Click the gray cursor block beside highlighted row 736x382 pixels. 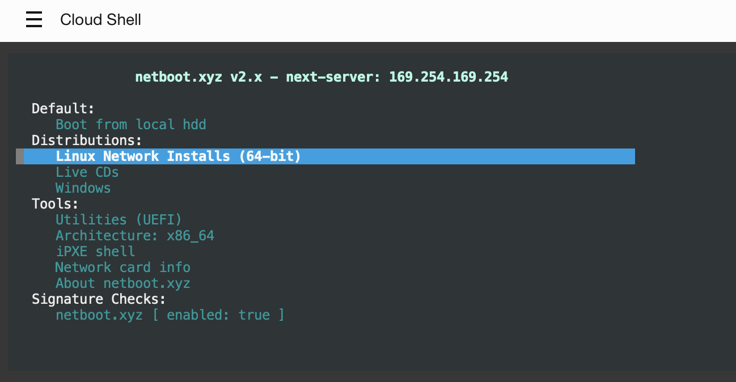(20, 156)
